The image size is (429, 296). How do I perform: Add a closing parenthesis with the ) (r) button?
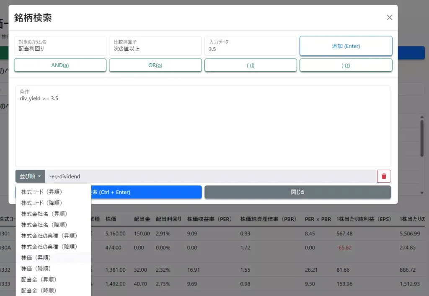point(346,65)
